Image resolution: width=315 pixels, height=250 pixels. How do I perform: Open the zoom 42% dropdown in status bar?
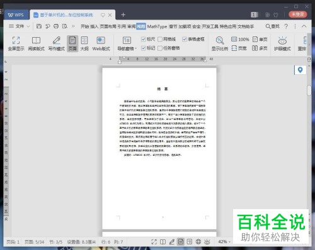click(224, 242)
